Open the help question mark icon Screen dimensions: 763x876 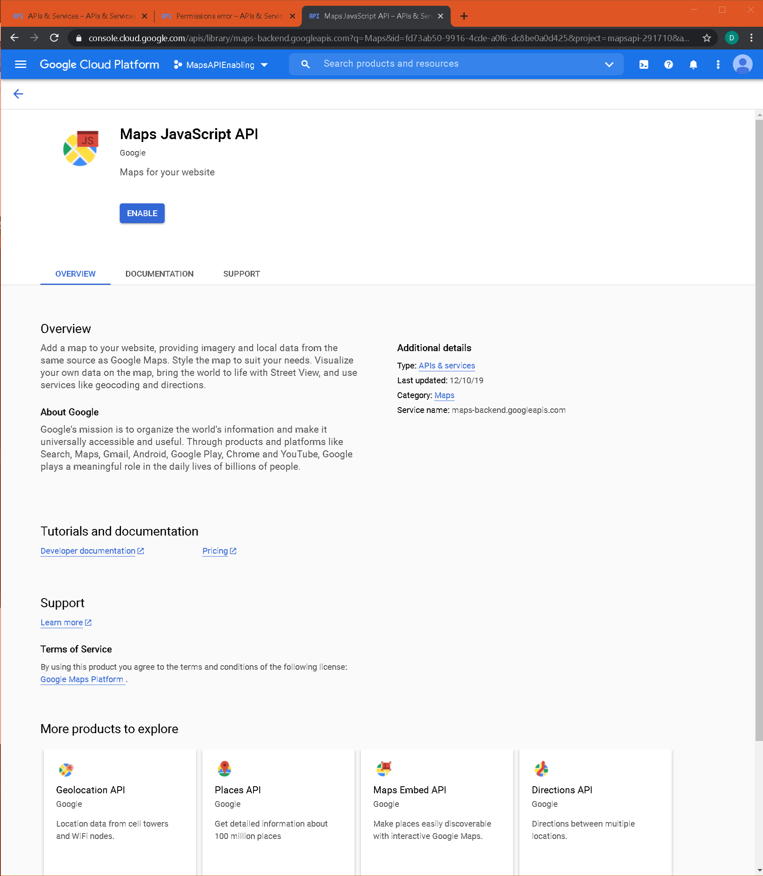coord(668,64)
